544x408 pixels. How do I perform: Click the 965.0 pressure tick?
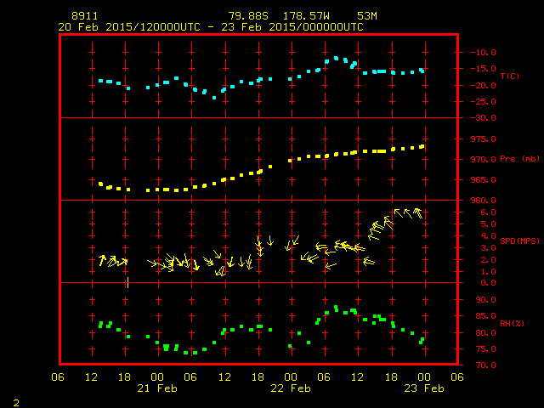click(484, 180)
